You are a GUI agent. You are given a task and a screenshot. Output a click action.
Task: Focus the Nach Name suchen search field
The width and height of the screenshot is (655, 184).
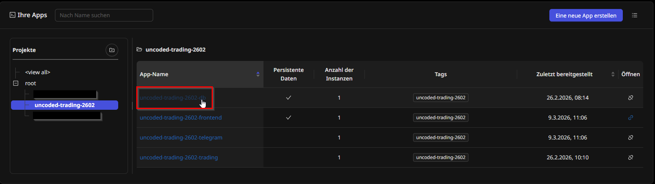(x=104, y=15)
